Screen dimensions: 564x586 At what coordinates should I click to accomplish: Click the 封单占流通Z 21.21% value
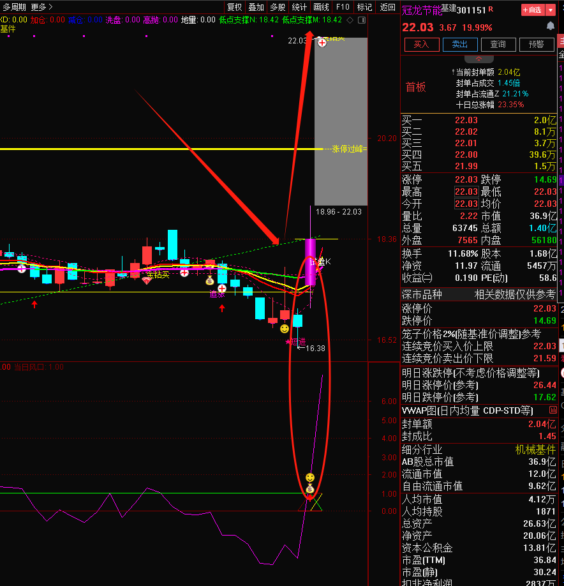(x=516, y=93)
